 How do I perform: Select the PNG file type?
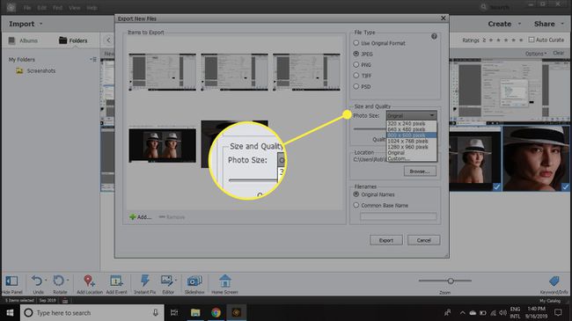[x=356, y=64]
